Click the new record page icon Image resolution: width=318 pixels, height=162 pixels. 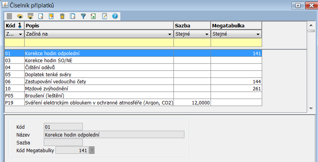tap(41, 16)
